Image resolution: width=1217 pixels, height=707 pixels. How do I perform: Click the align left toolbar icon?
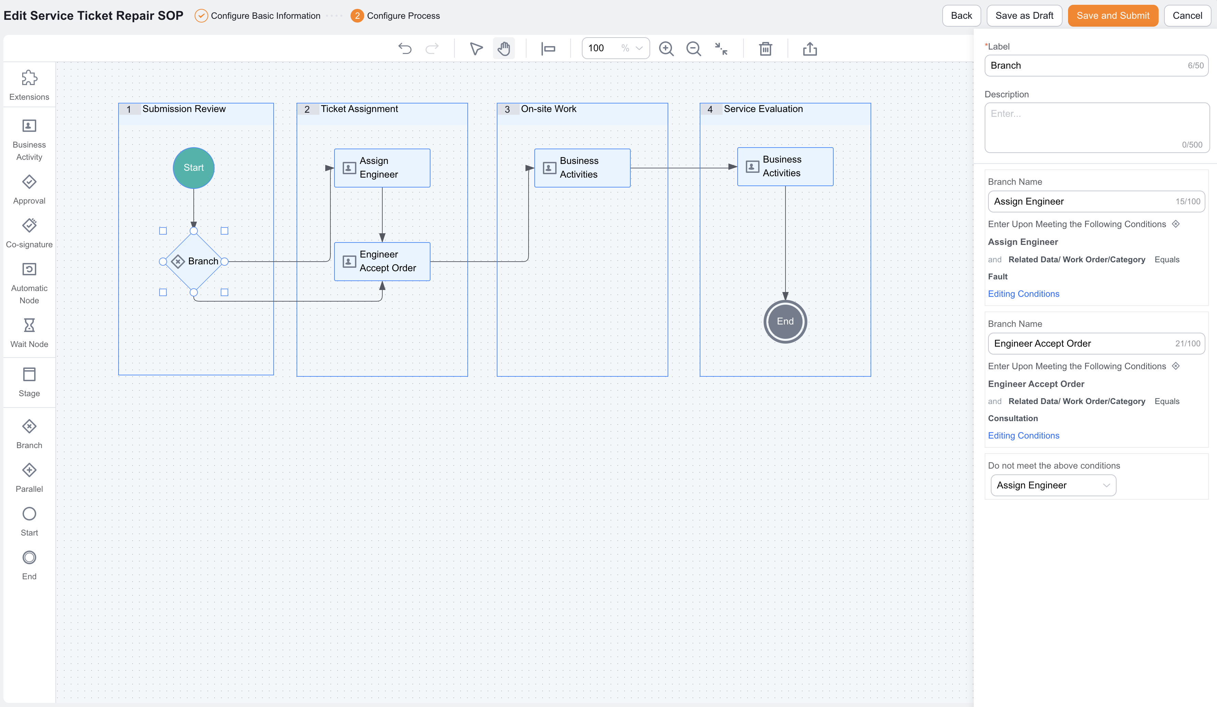click(x=548, y=48)
